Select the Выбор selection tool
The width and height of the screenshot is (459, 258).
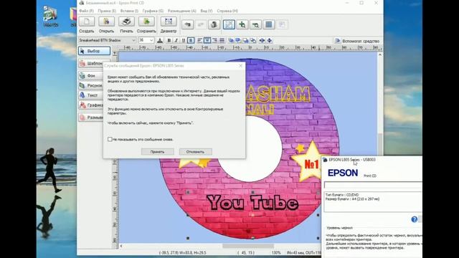(94, 51)
